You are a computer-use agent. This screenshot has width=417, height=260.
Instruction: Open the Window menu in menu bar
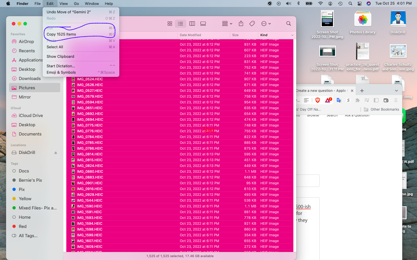coord(92,3)
